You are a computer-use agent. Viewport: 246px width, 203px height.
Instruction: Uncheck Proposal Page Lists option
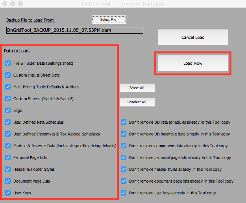(8, 157)
